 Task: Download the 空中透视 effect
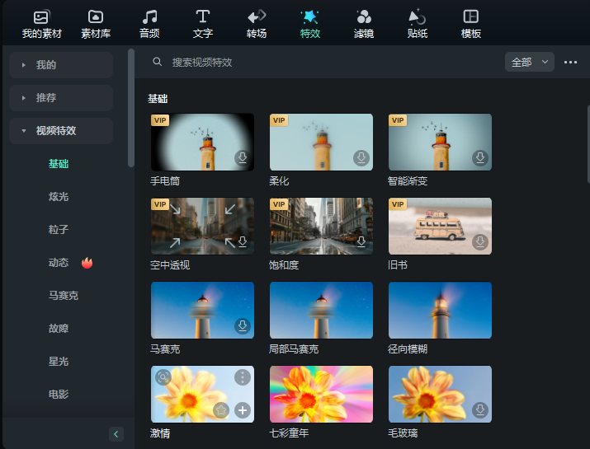(243, 241)
